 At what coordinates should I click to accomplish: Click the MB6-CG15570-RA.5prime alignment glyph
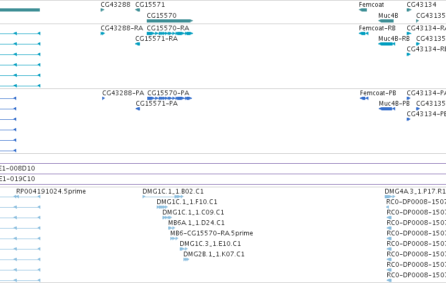tap(174, 239)
